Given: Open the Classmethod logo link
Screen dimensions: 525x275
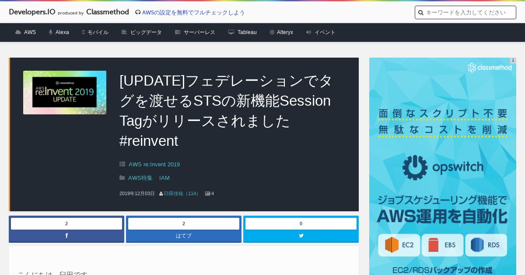Looking at the screenshot, I should (108, 12).
